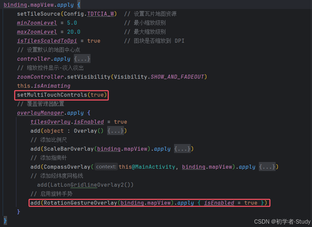Screen dimensions: 312x227
Task: Click the value 20.0
Action: point(73,32)
